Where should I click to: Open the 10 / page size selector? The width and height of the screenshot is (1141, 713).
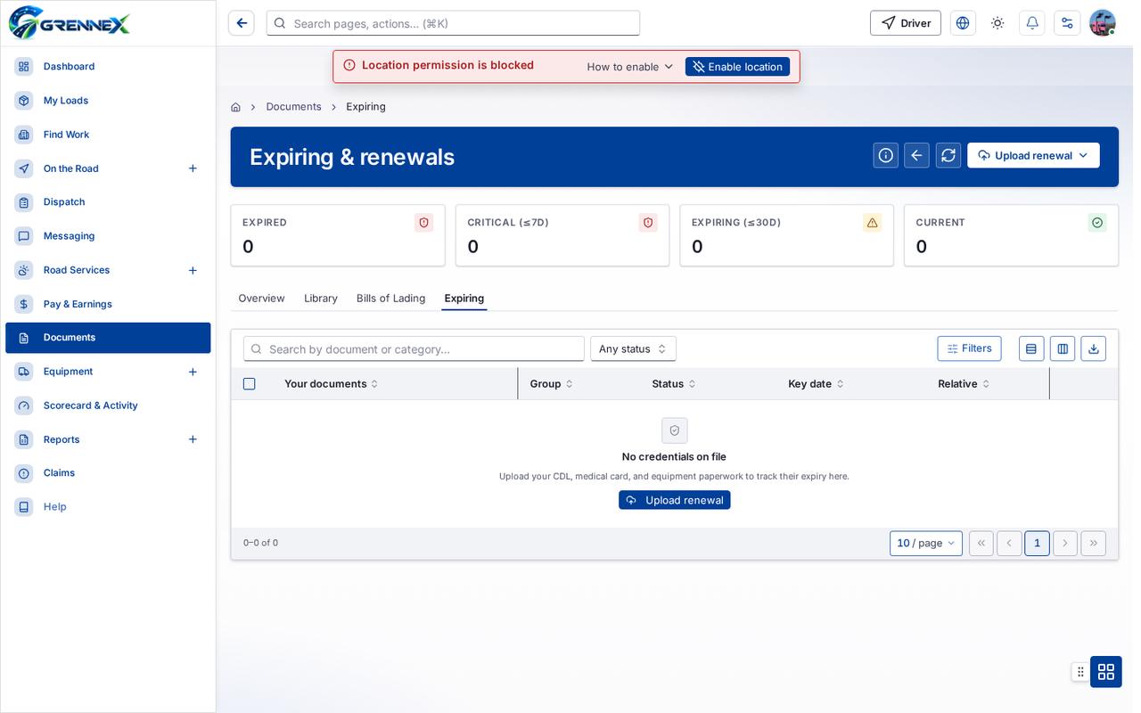tap(926, 543)
